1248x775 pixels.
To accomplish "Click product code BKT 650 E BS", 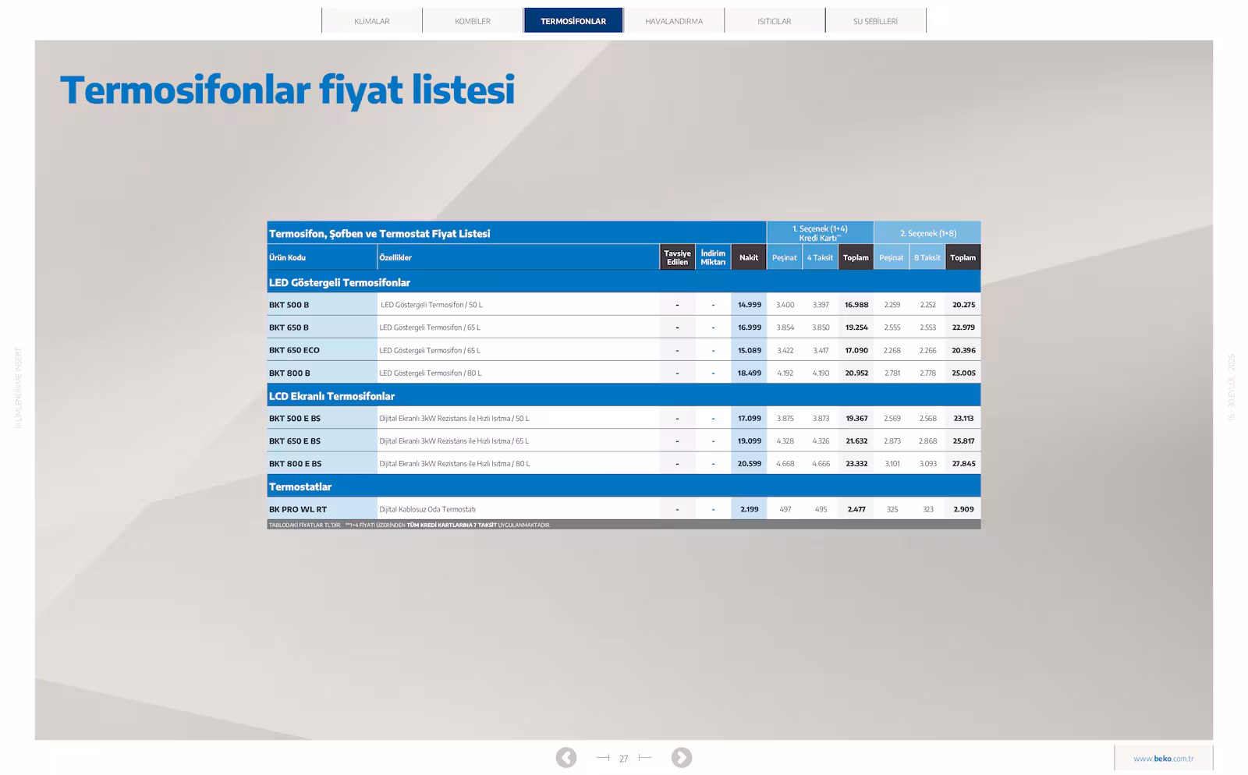I will coord(295,441).
